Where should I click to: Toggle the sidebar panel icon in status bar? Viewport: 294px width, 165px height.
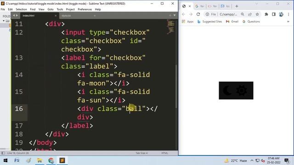[x=3, y=153]
